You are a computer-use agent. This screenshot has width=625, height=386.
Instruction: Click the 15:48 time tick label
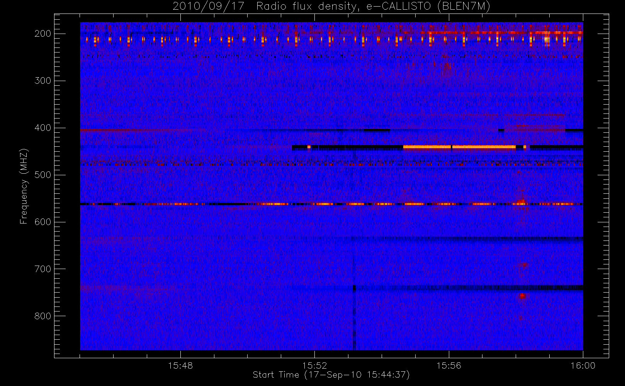pyautogui.click(x=180, y=366)
